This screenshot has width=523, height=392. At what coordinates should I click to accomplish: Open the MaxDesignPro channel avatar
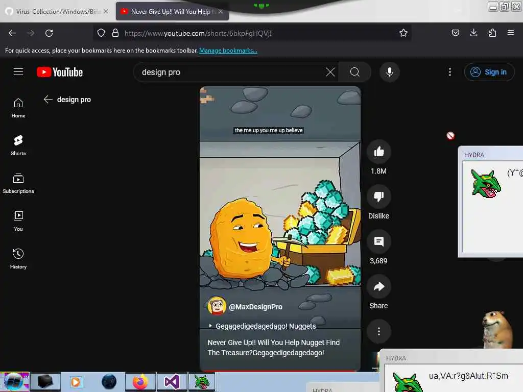coord(217,306)
